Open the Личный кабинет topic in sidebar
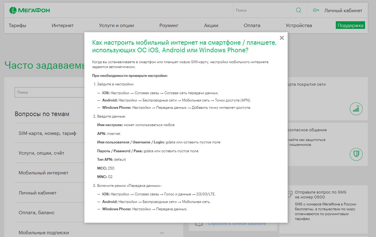The image size is (376, 237). 37,193
